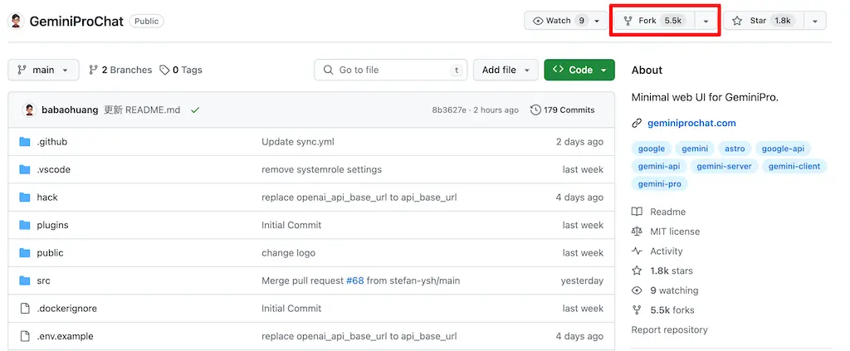Select the google-api topic tag
This screenshot has width=850, height=351.
pos(783,149)
